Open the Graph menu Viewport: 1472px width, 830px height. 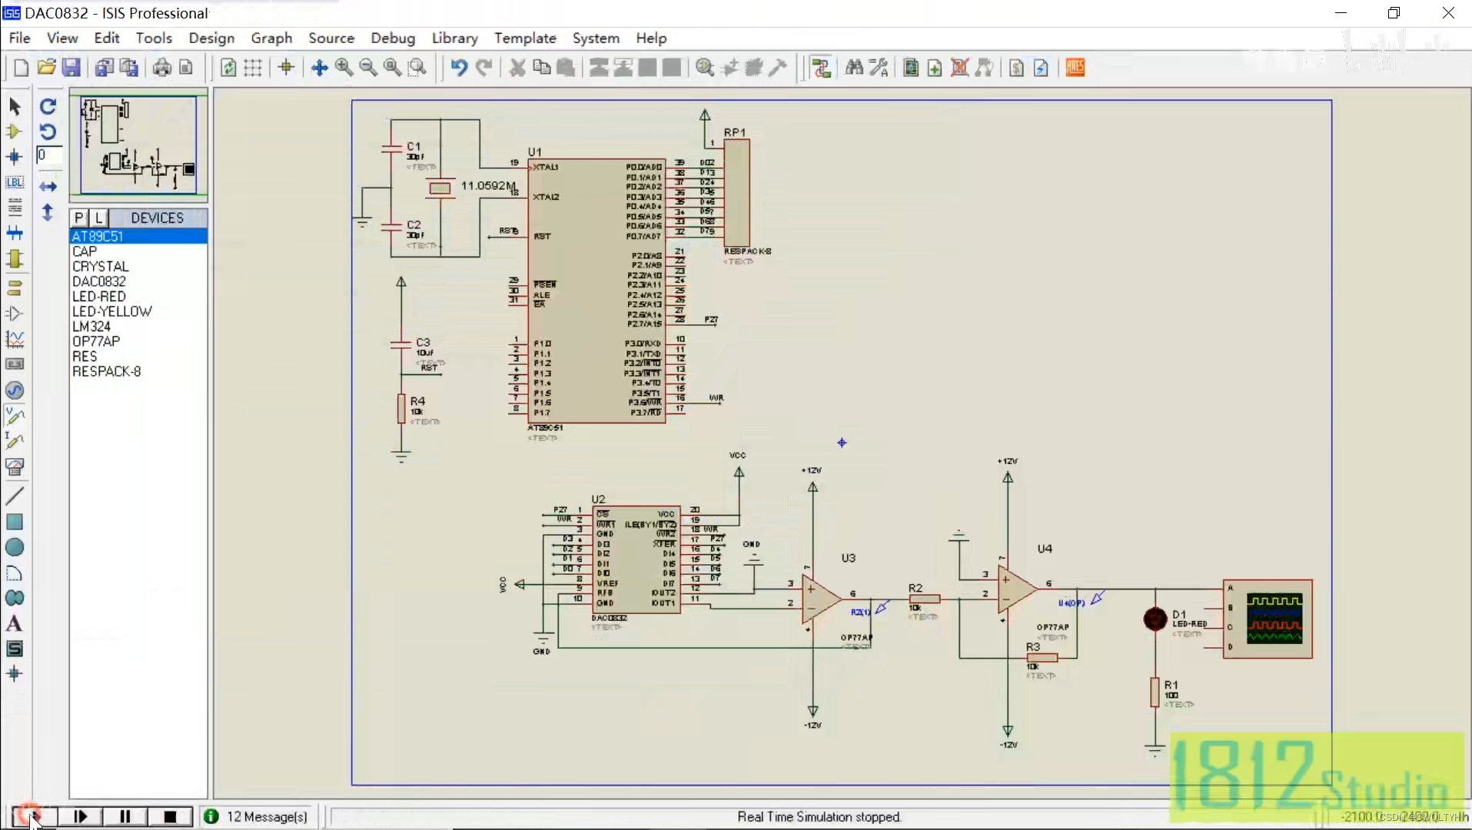pyautogui.click(x=271, y=38)
